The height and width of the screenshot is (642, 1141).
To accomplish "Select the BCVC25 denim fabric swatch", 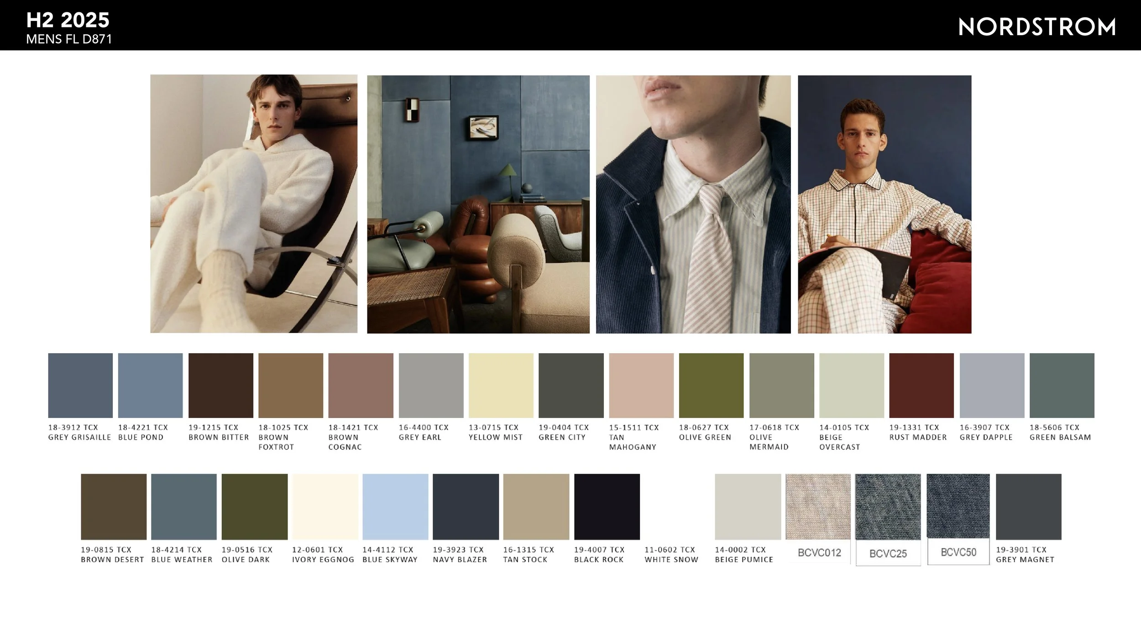I will coord(888,506).
